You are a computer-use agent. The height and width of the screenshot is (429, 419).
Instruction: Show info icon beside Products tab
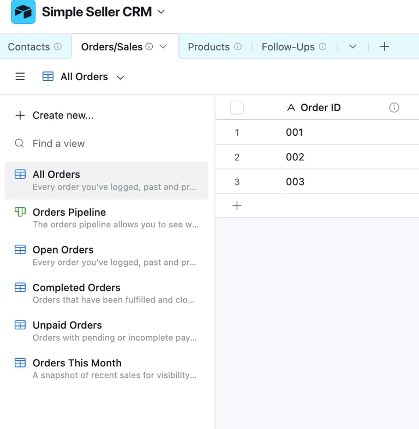pos(238,46)
